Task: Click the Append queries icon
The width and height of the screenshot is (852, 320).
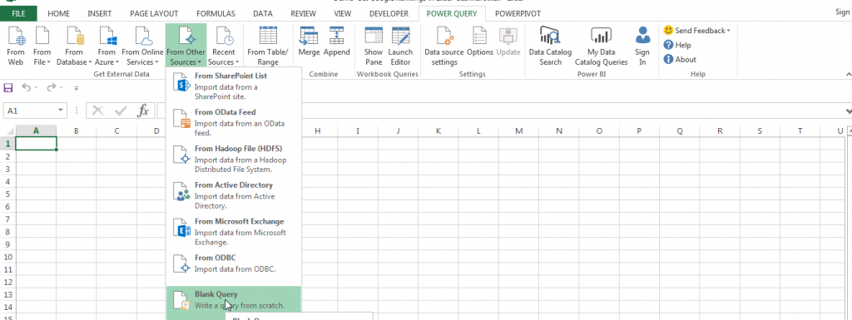Action: click(x=337, y=42)
